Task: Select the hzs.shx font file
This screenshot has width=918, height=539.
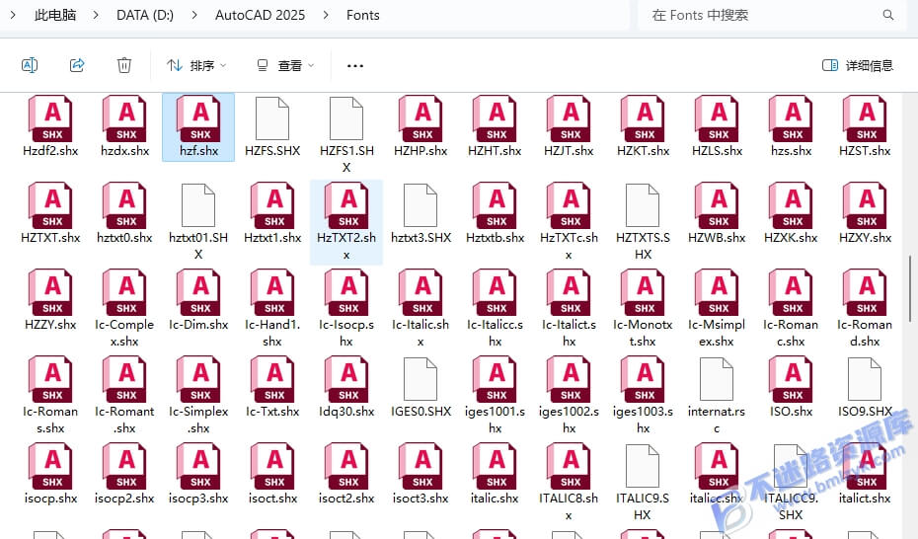Action: tap(791, 127)
